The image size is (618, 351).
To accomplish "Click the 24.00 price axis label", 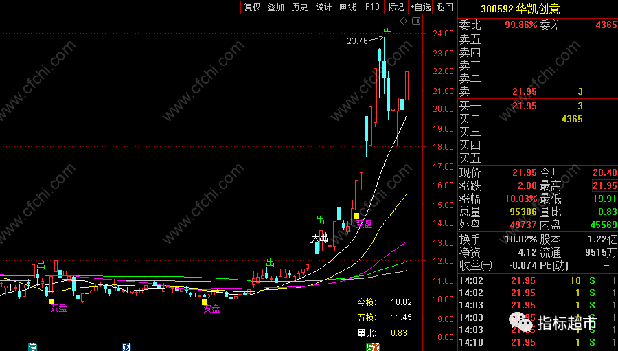I will click(x=444, y=34).
